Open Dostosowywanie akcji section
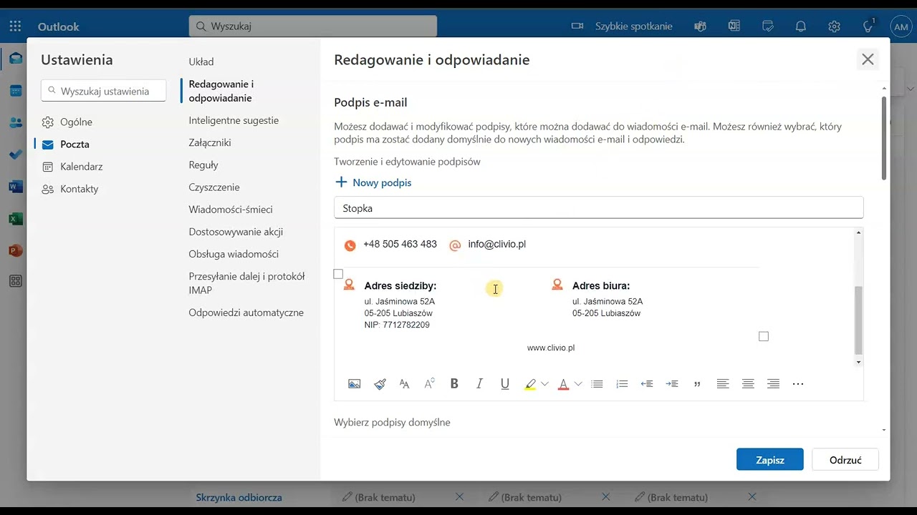 coord(236,232)
